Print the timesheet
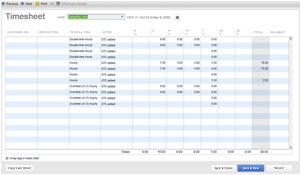 click(x=42, y=4)
